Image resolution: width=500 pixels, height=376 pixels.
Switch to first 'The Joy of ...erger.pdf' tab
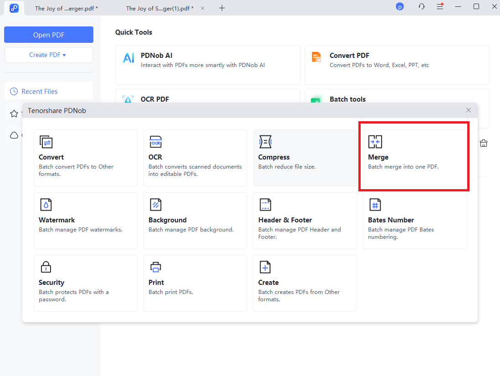pyautogui.click(x=66, y=8)
